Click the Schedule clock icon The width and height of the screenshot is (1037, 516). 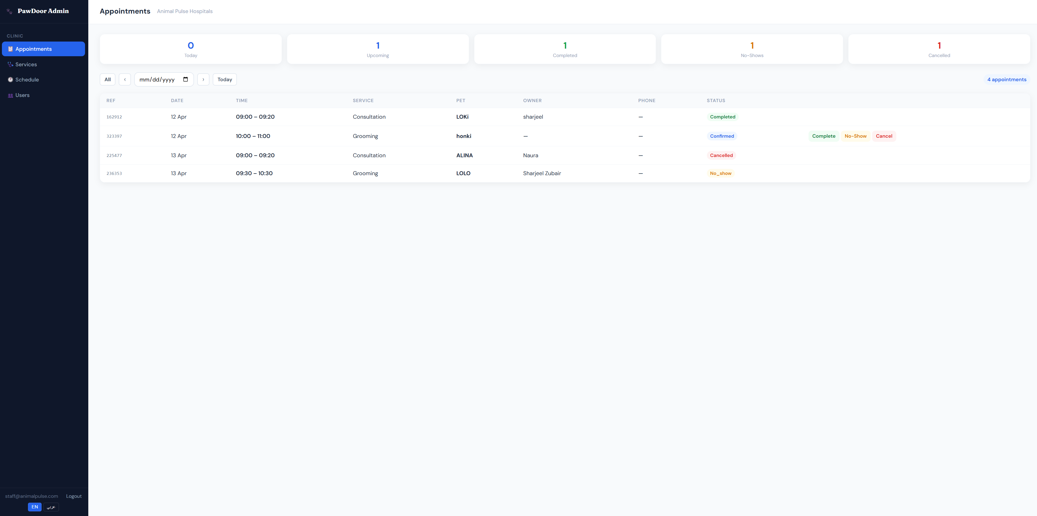point(10,79)
